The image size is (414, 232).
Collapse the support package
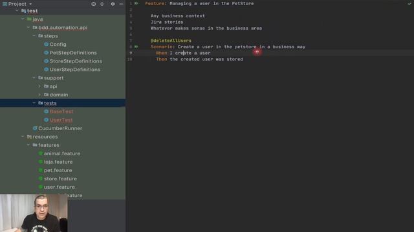[x=34, y=78]
